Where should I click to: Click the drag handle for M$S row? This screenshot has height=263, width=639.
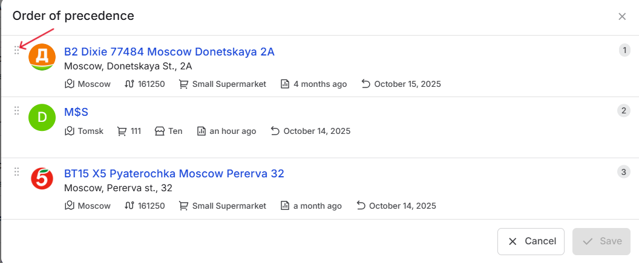click(x=17, y=111)
